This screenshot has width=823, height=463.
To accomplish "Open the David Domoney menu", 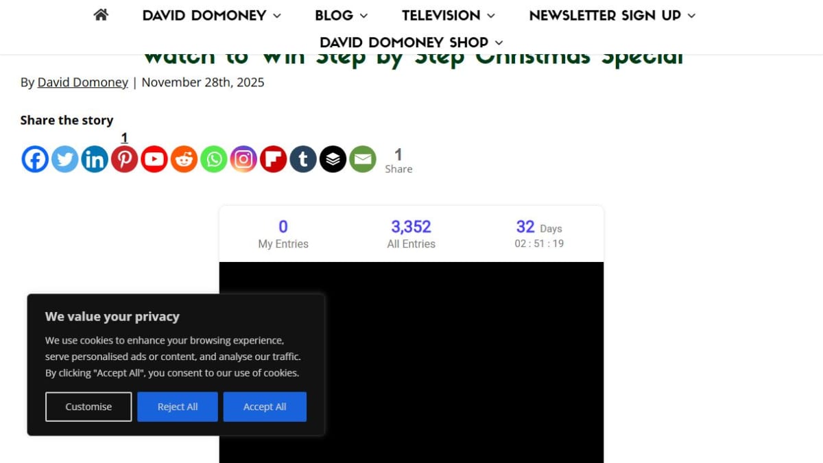I will [x=212, y=15].
